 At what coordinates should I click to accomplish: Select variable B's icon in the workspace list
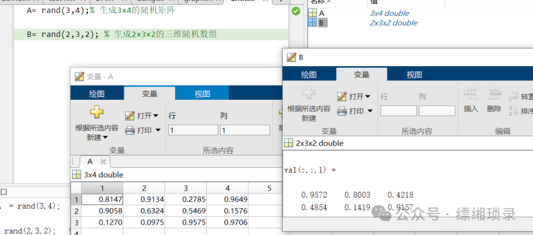(312, 23)
